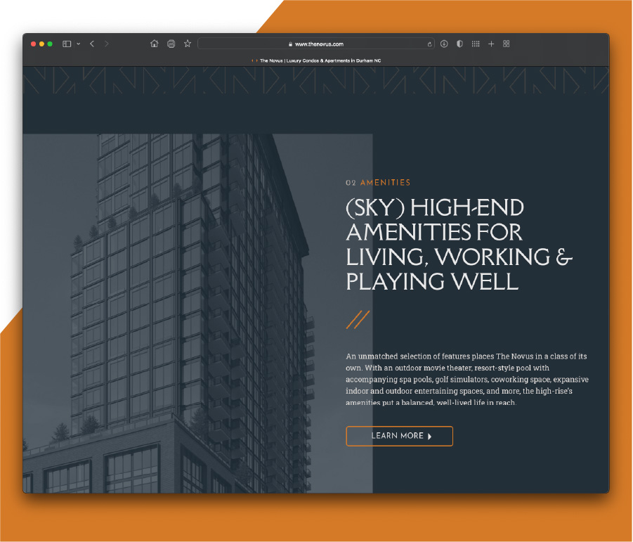The width and height of the screenshot is (633, 542).
Task: Click the 02 Amenities section label
Action: 378,183
